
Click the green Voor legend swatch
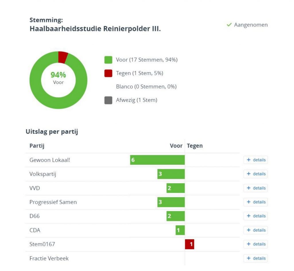pos(108,60)
